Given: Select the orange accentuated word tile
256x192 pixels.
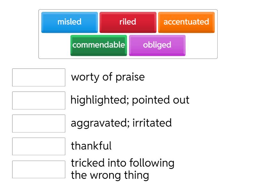Looking at the screenshot, I should coord(187,22).
